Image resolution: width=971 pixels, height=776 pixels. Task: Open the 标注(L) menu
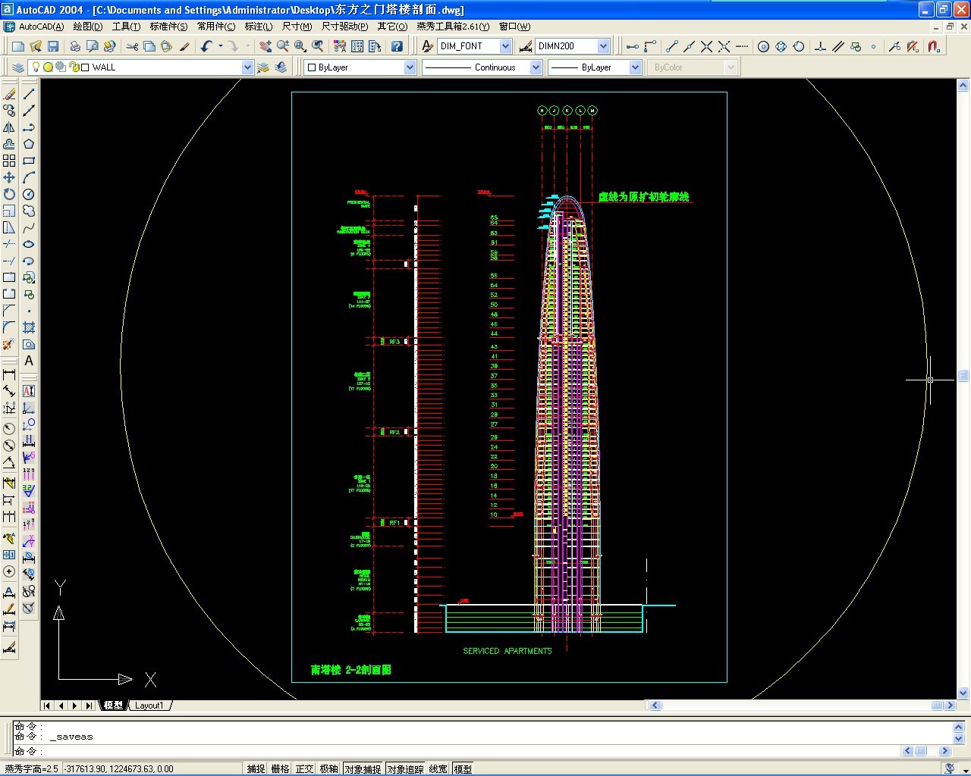[x=258, y=27]
